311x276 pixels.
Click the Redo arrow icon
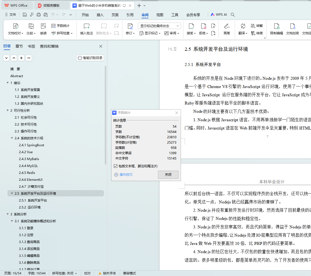[64, 15]
